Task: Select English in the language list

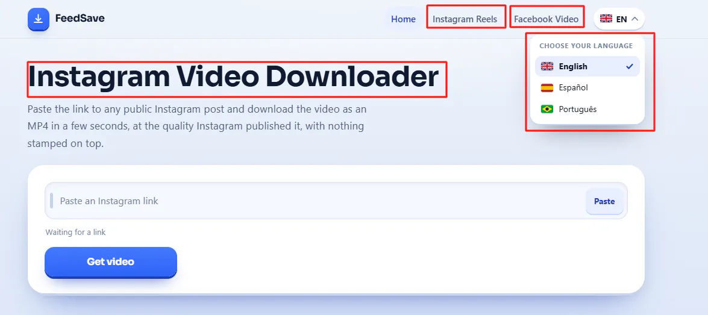Action: click(587, 66)
